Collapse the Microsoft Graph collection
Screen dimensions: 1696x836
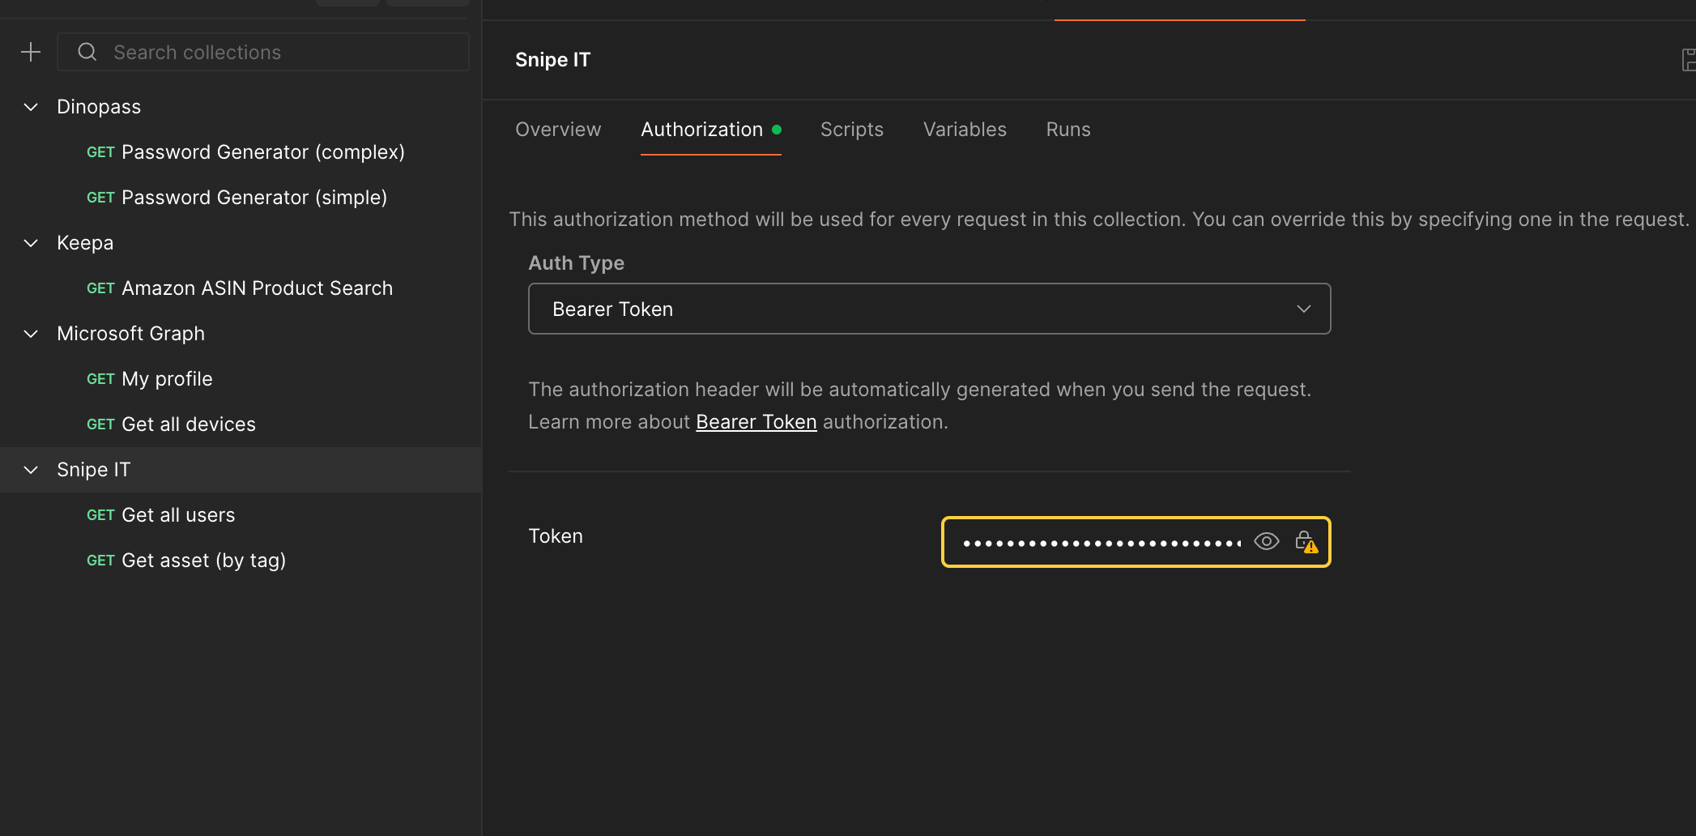[31, 334]
